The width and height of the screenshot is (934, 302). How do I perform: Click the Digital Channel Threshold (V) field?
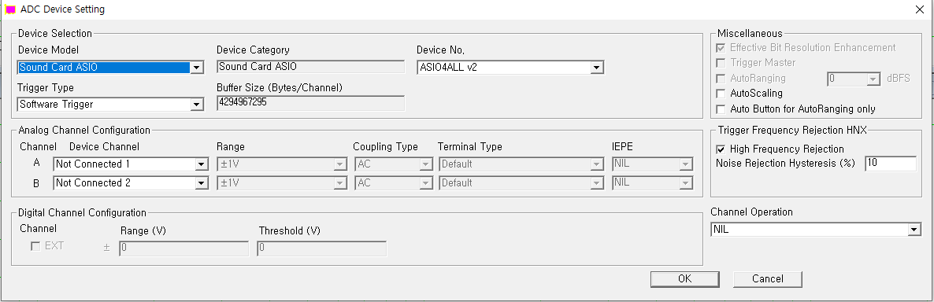[321, 249]
